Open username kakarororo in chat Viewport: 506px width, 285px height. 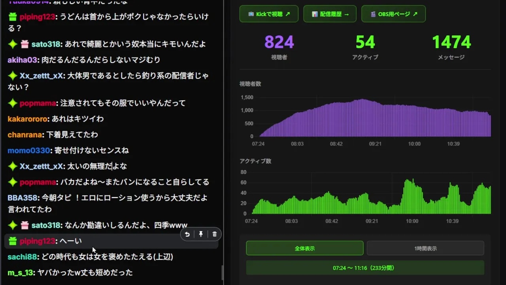(x=28, y=119)
